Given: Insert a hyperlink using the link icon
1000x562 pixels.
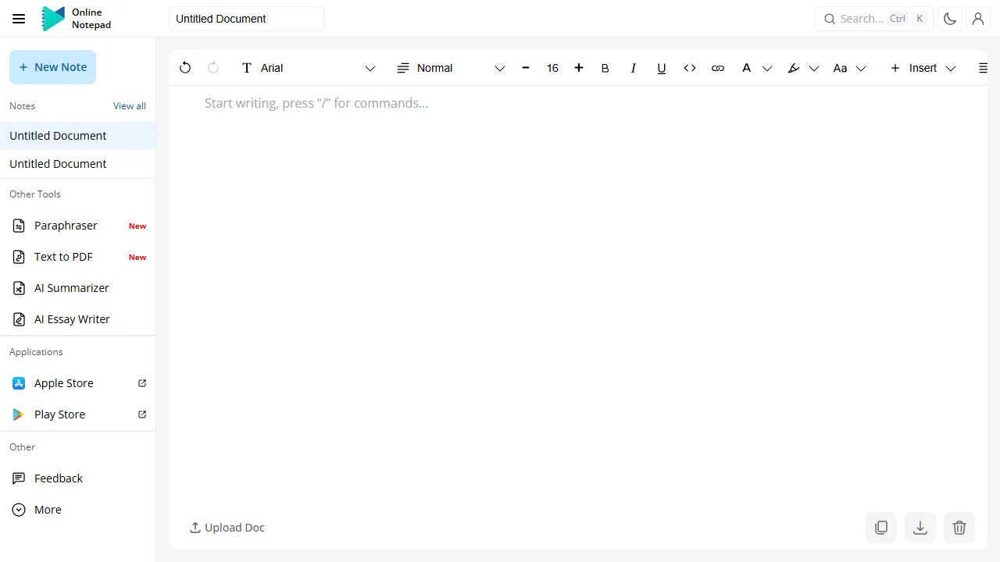Looking at the screenshot, I should (717, 68).
